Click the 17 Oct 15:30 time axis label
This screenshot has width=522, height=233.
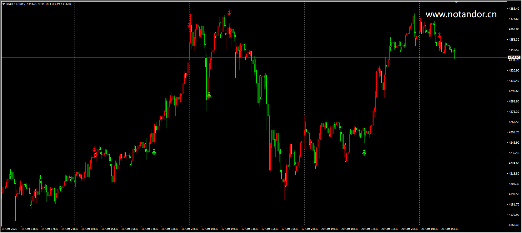[270, 229]
